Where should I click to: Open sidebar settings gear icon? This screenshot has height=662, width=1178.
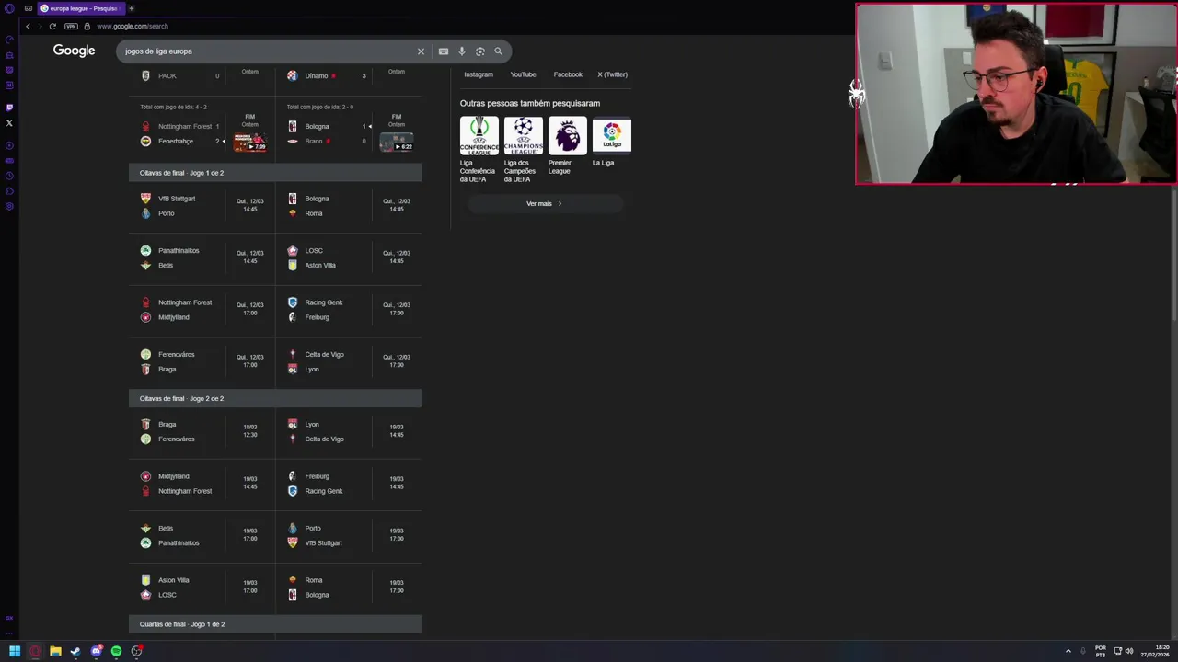click(x=9, y=206)
